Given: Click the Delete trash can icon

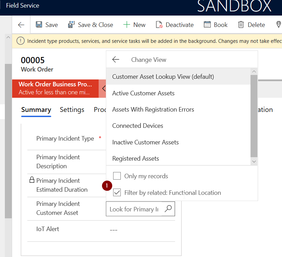Looking at the screenshot, I should pyautogui.click(x=241, y=25).
